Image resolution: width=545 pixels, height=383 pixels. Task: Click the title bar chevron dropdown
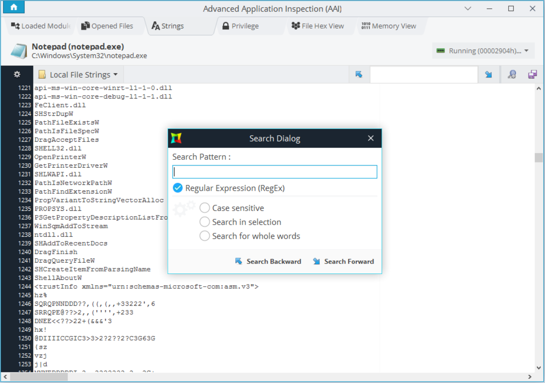(x=468, y=8)
